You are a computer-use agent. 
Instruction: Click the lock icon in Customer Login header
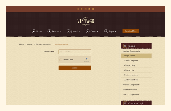click(x=125, y=103)
